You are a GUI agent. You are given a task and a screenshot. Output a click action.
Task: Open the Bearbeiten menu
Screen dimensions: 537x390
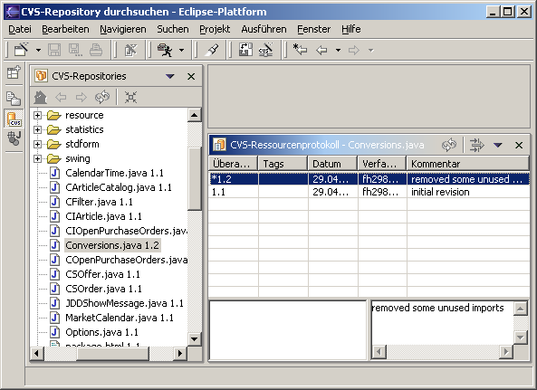[x=65, y=29]
